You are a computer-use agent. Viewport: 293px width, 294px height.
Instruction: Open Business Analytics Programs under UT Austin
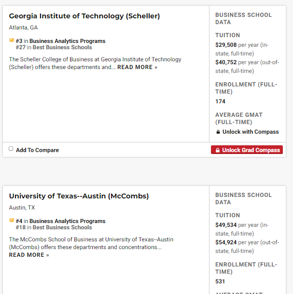tap(67, 221)
